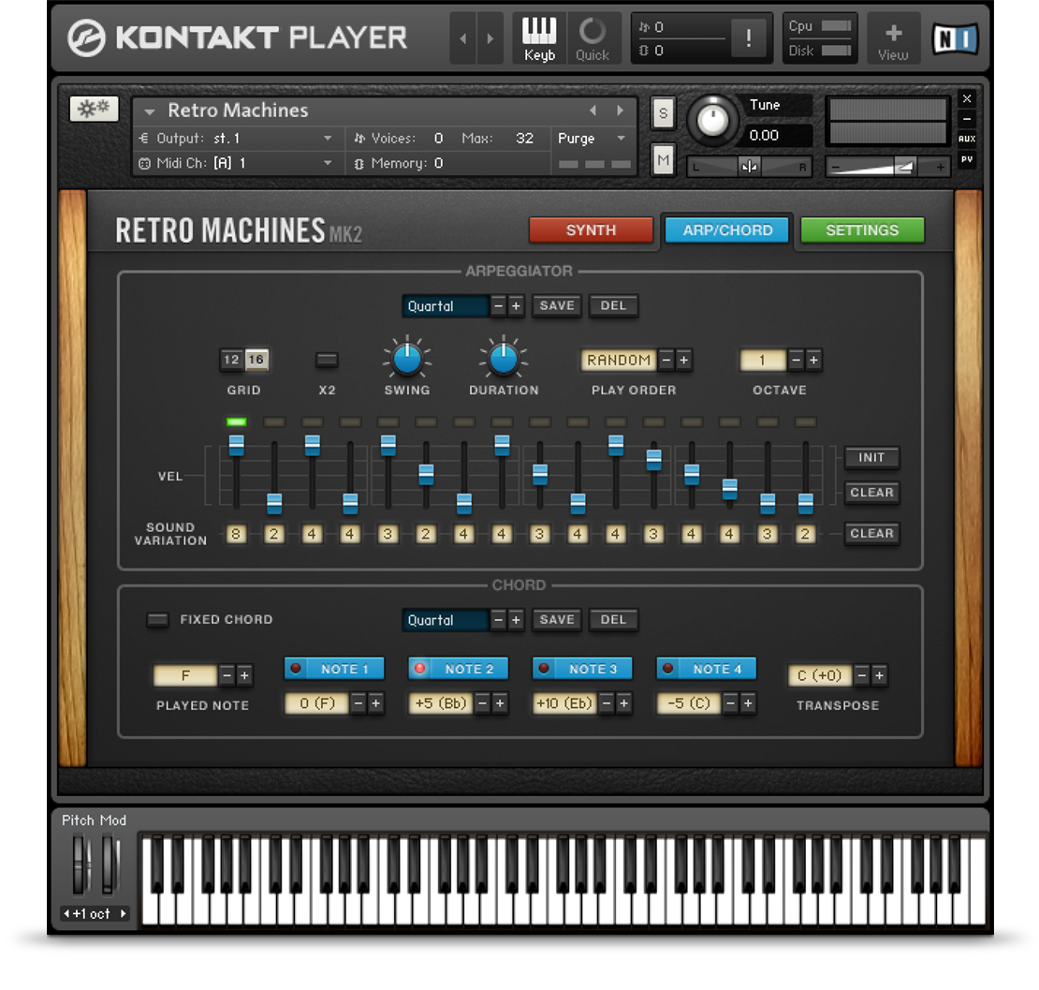Select next preset arrow beside Retro Machines
Viewport: 1039px width, 990px height.
tap(621, 111)
